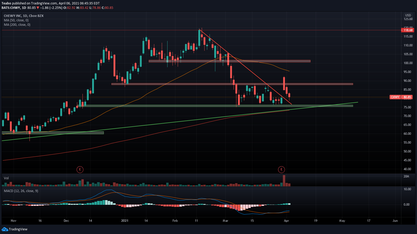The image size is (417, 234).
Task: Click the Feb date axis label
Action: click(175, 221)
